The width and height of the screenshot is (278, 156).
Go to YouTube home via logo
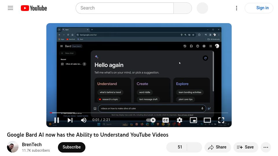click(34, 8)
